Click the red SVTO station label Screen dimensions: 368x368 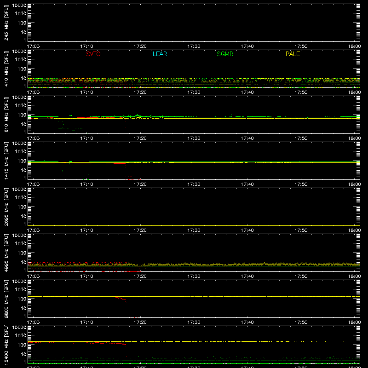[93, 54]
